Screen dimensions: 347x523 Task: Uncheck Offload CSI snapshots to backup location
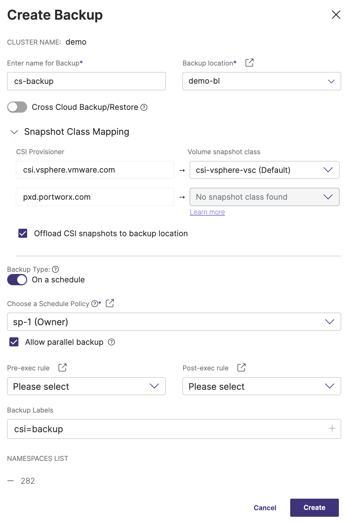tap(23, 233)
